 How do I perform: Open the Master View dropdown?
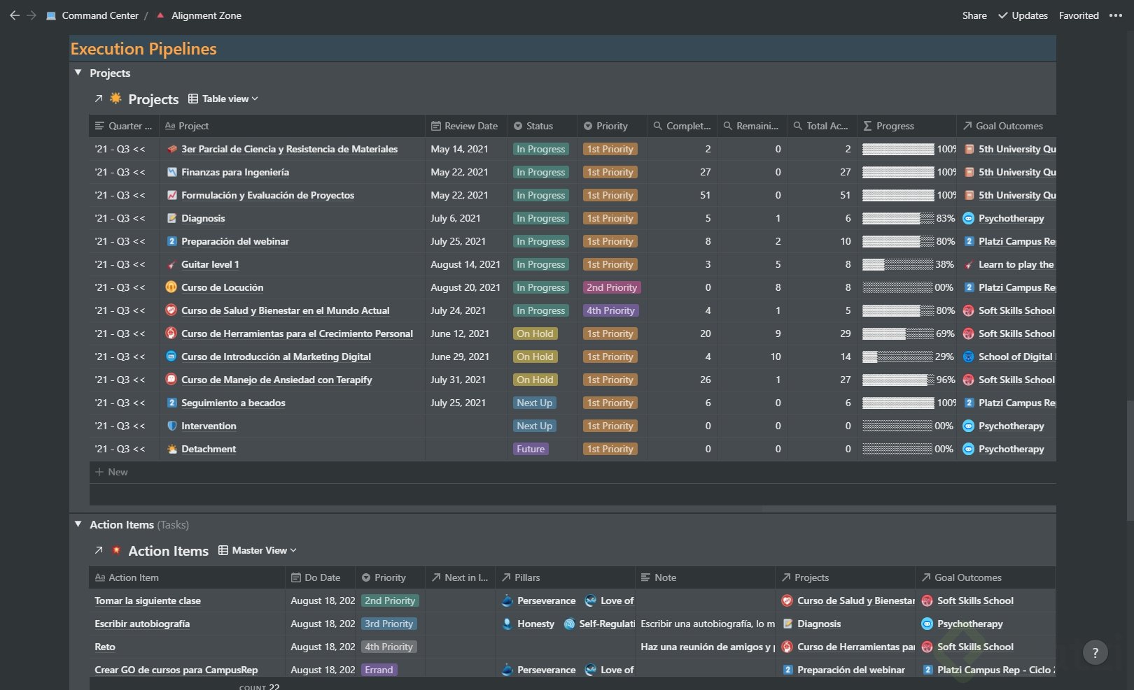pos(258,550)
